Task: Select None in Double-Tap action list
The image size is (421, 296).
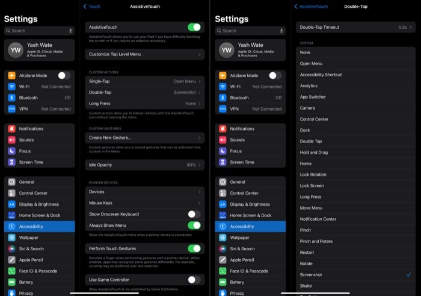Action: [x=356, y=52]
